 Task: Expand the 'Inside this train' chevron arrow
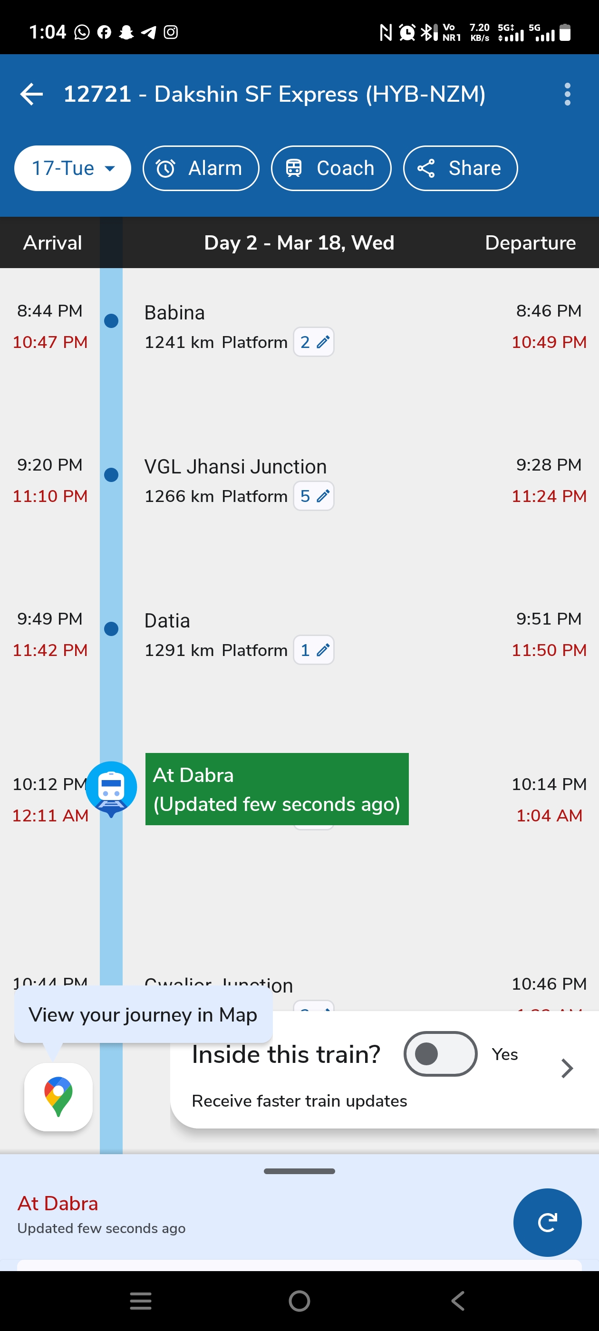coord(567,1068)
